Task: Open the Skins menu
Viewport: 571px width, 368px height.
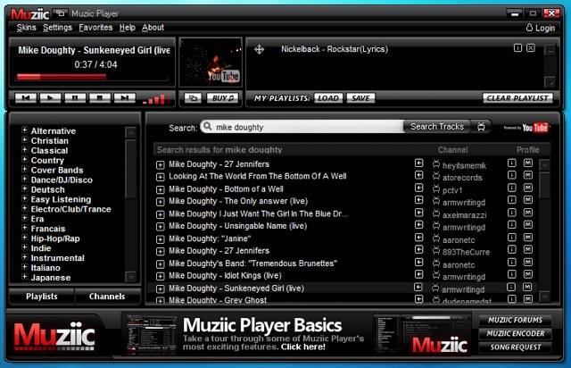Action: [x=26, y=28]
